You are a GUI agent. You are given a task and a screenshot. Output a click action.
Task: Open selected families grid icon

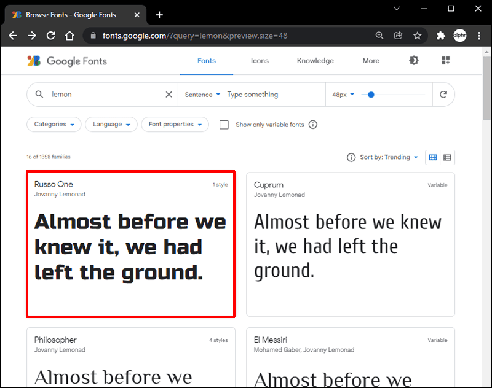coord(446,60)
